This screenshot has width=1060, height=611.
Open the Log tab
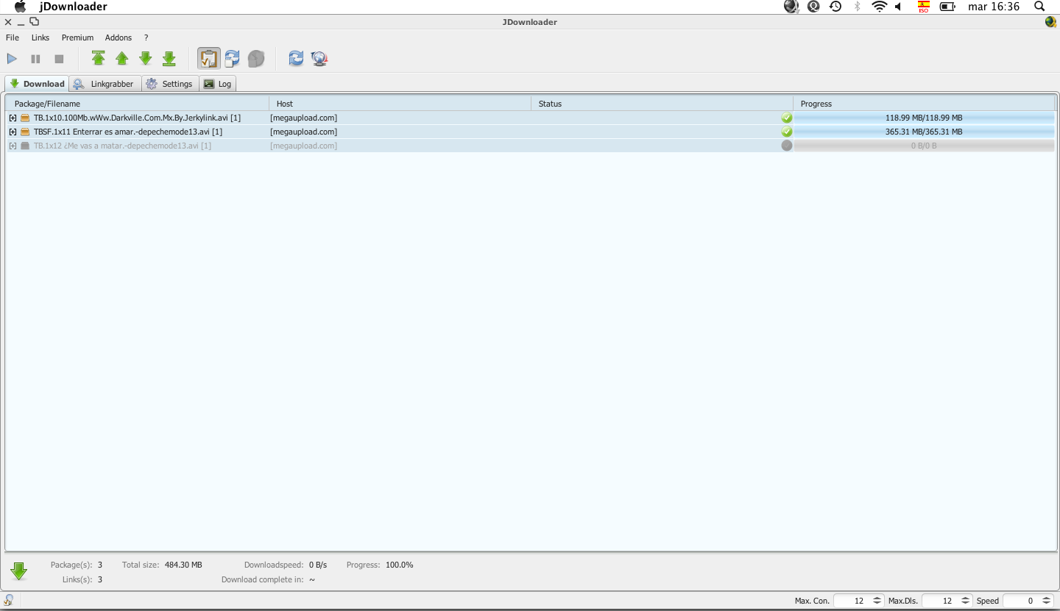coord(218,84)
